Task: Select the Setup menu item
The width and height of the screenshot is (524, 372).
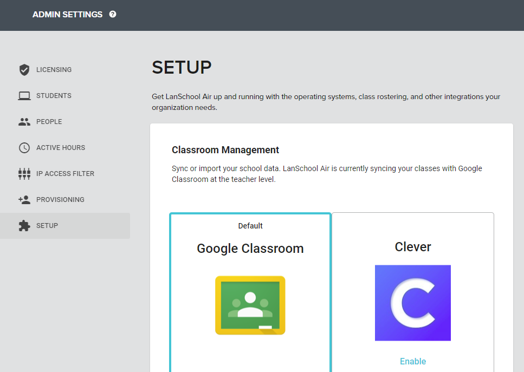Action: coord(65,226)
